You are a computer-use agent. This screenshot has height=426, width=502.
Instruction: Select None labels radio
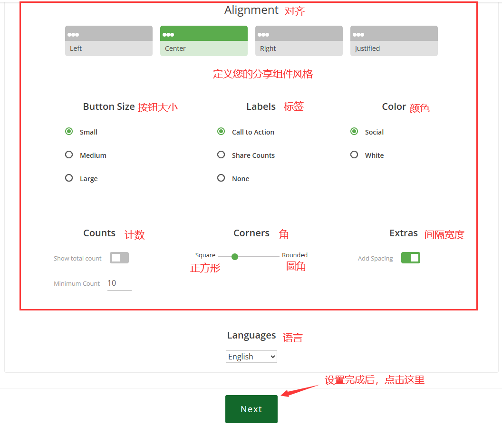[221, 178]
